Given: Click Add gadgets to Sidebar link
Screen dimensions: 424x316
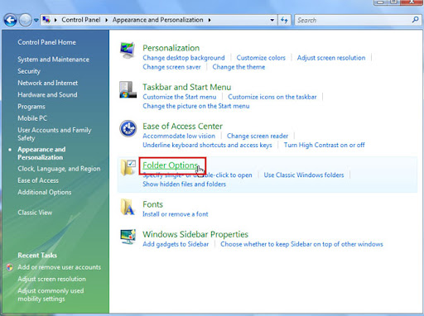Looking at the screenshot, I should point(176,244).
